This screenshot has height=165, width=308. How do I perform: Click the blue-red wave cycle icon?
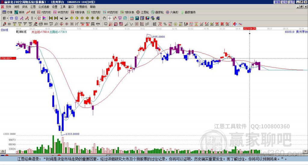point(240,24)
